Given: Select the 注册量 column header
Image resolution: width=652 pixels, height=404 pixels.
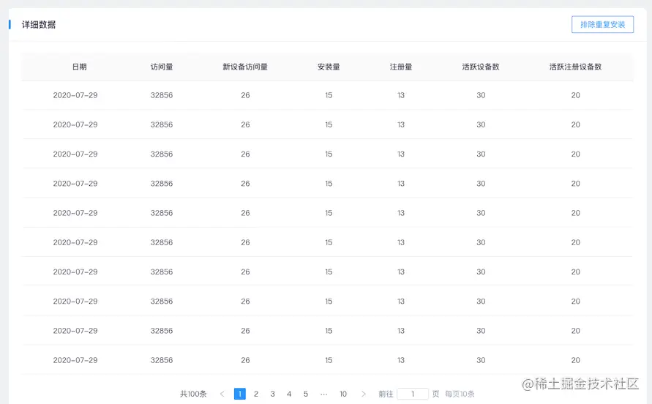Looking at the screenshot, I should tap(401, 67).
